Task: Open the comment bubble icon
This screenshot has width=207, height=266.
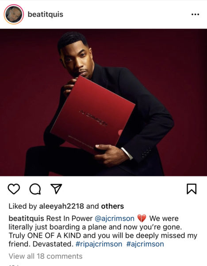Action: coord(35,189)
